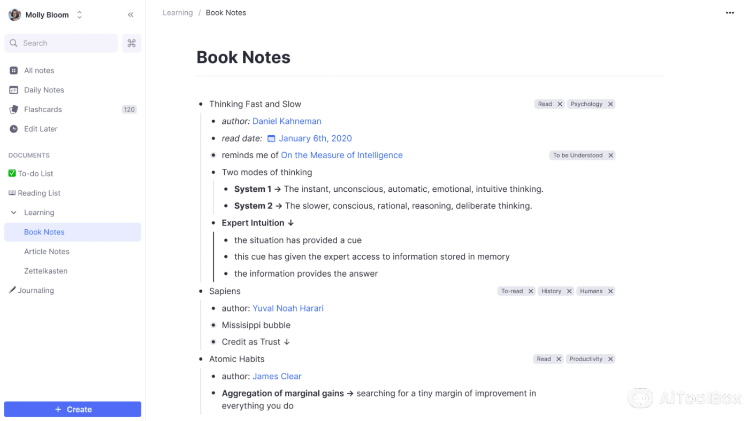Viewport: 749px width, 421px height.
Task: Click the Daily Notes calendar icon
Action: pos(14,90)
